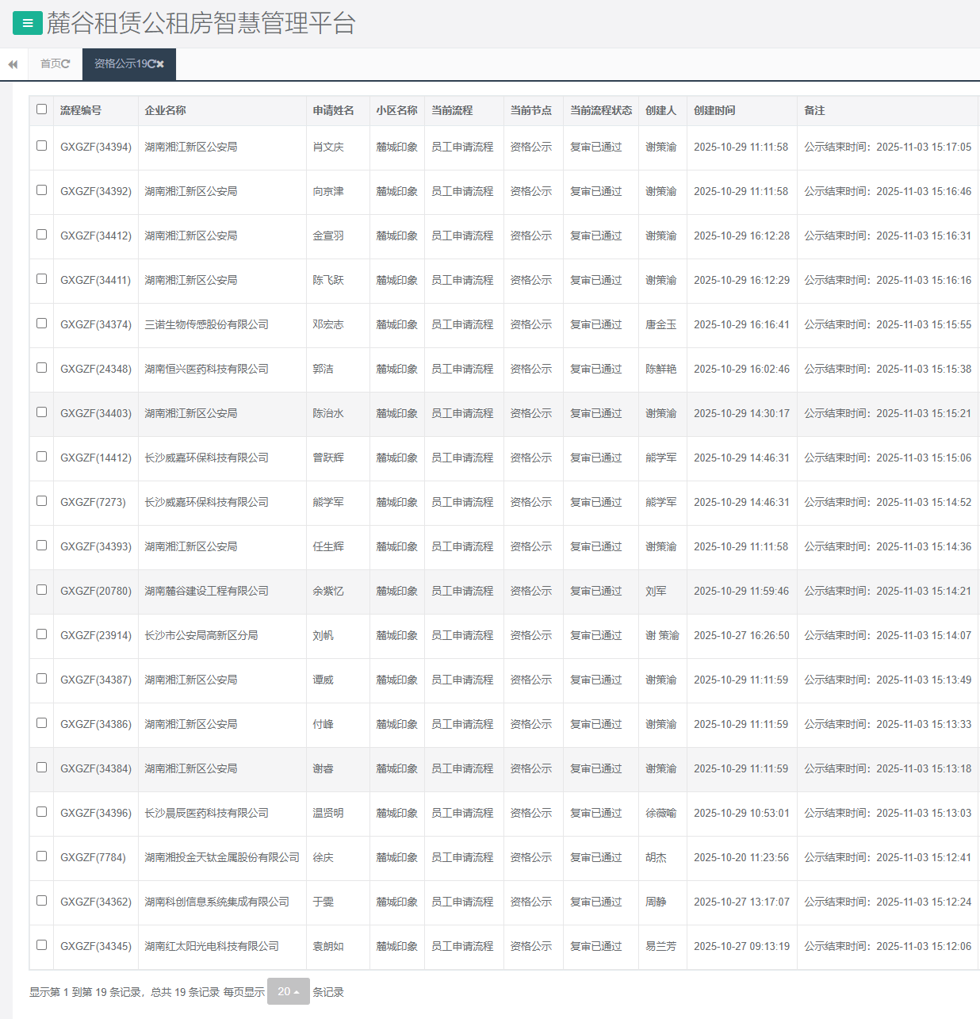Select the 资格公示19 tab

pyautogui.click(x=119, y=64)
